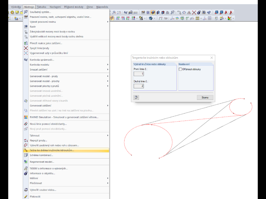The image size is (266, 199).
Task: Open the Okno menu
Action: 90,7
